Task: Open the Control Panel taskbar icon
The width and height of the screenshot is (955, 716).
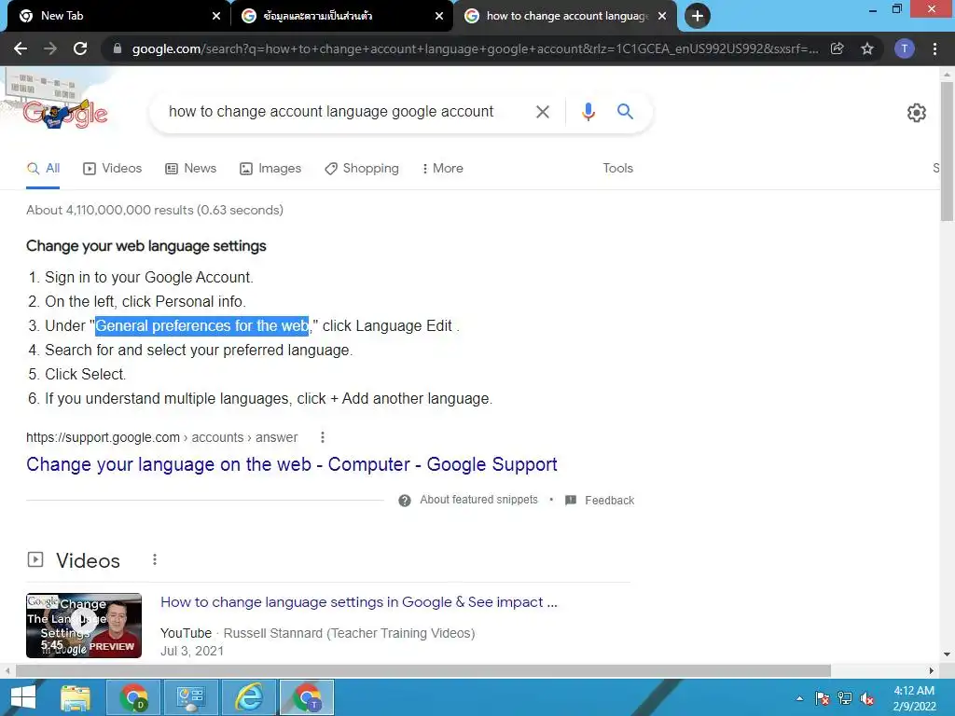Action: pyautogui.click(x=190, y=697)
